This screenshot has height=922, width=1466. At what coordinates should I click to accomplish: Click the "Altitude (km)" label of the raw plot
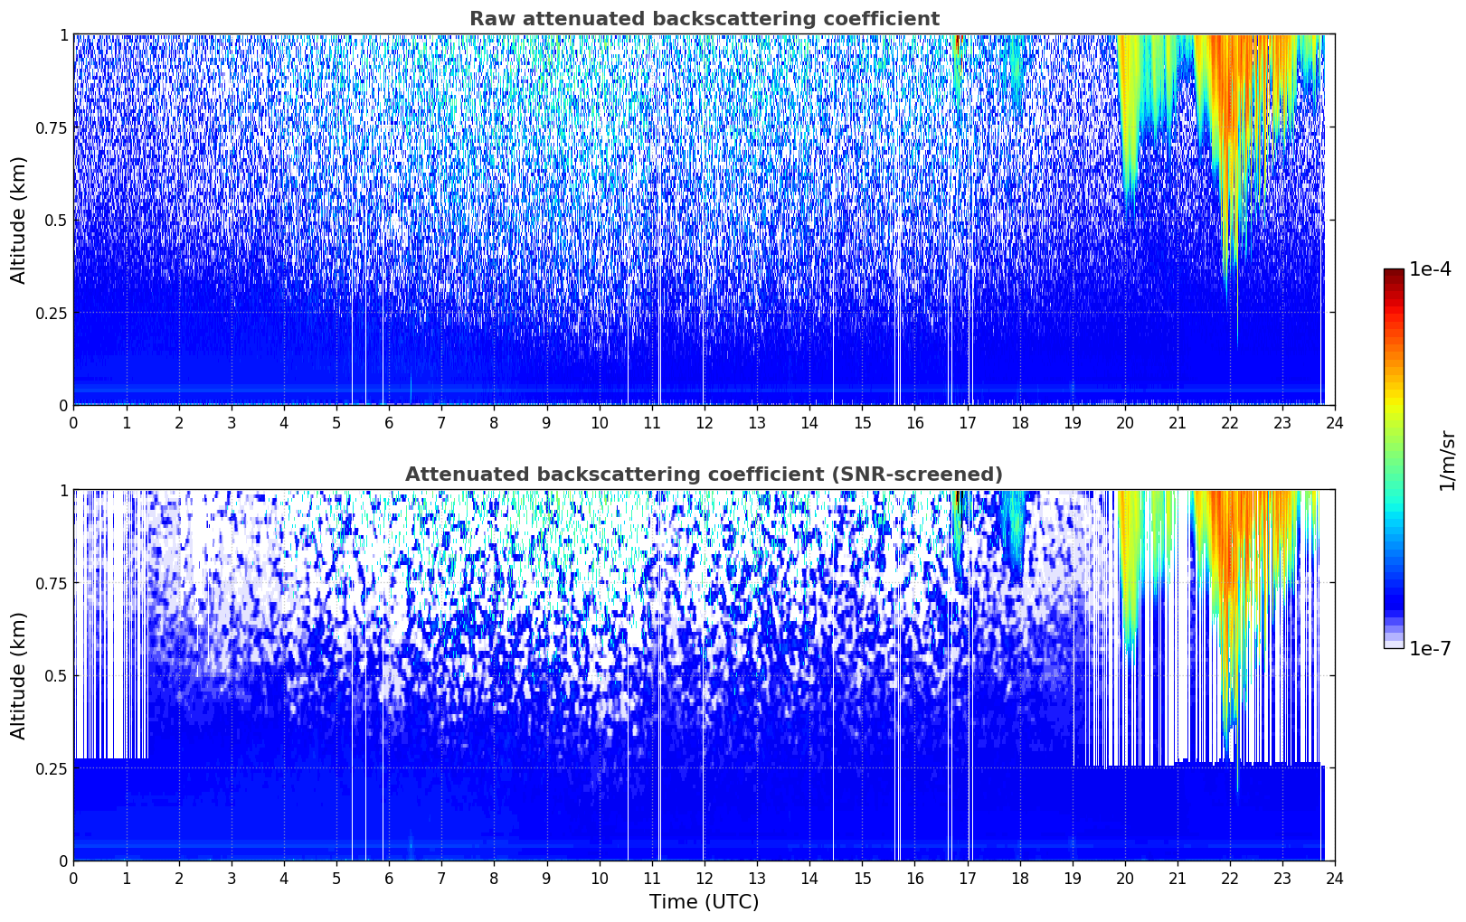(x=19, y=220)
